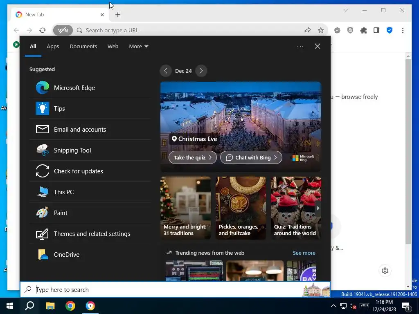The image size is (419, 314).
Task: Open network status tray icon
Action: pyautogui.click(x=343, y=306)
